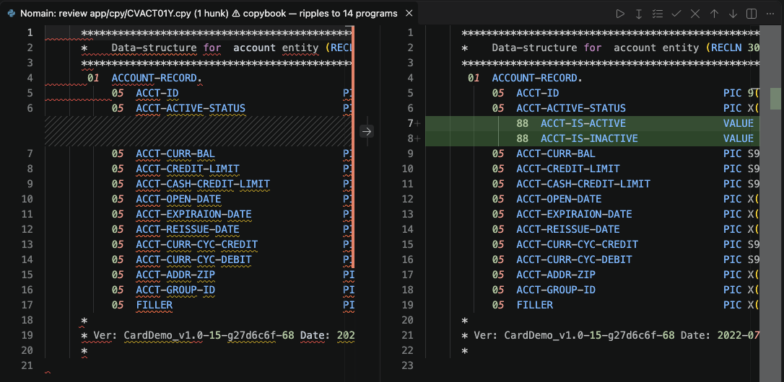The width and height of the screenshot is (784, 382).
Task: Click the revert arrow between diff panes
Action: pyautogui.click(x=367, y=131)
